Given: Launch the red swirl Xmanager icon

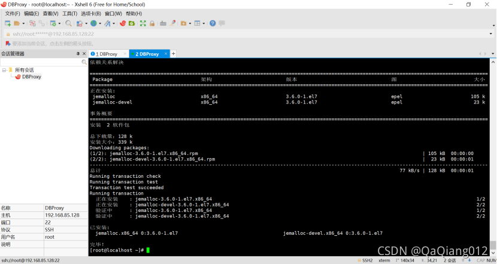Looking at the screenshot, I should pos(123,23).
